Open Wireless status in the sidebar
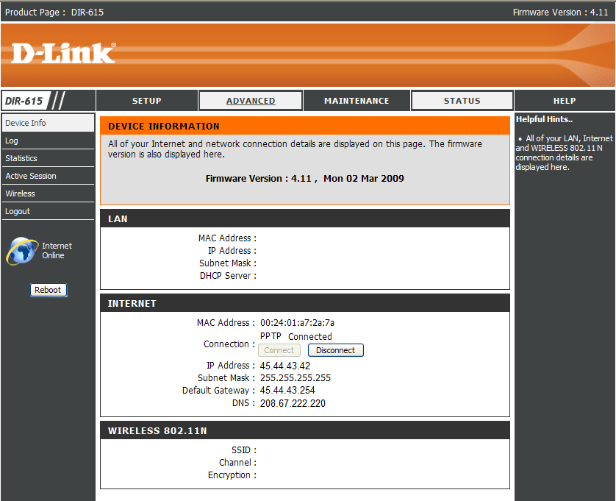This screenshot has height=501, width=616. (x=48, y=193)
